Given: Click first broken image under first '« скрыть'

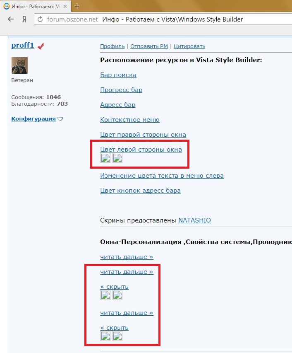Looking at the screenshot, I should click(x=105, y=295).
